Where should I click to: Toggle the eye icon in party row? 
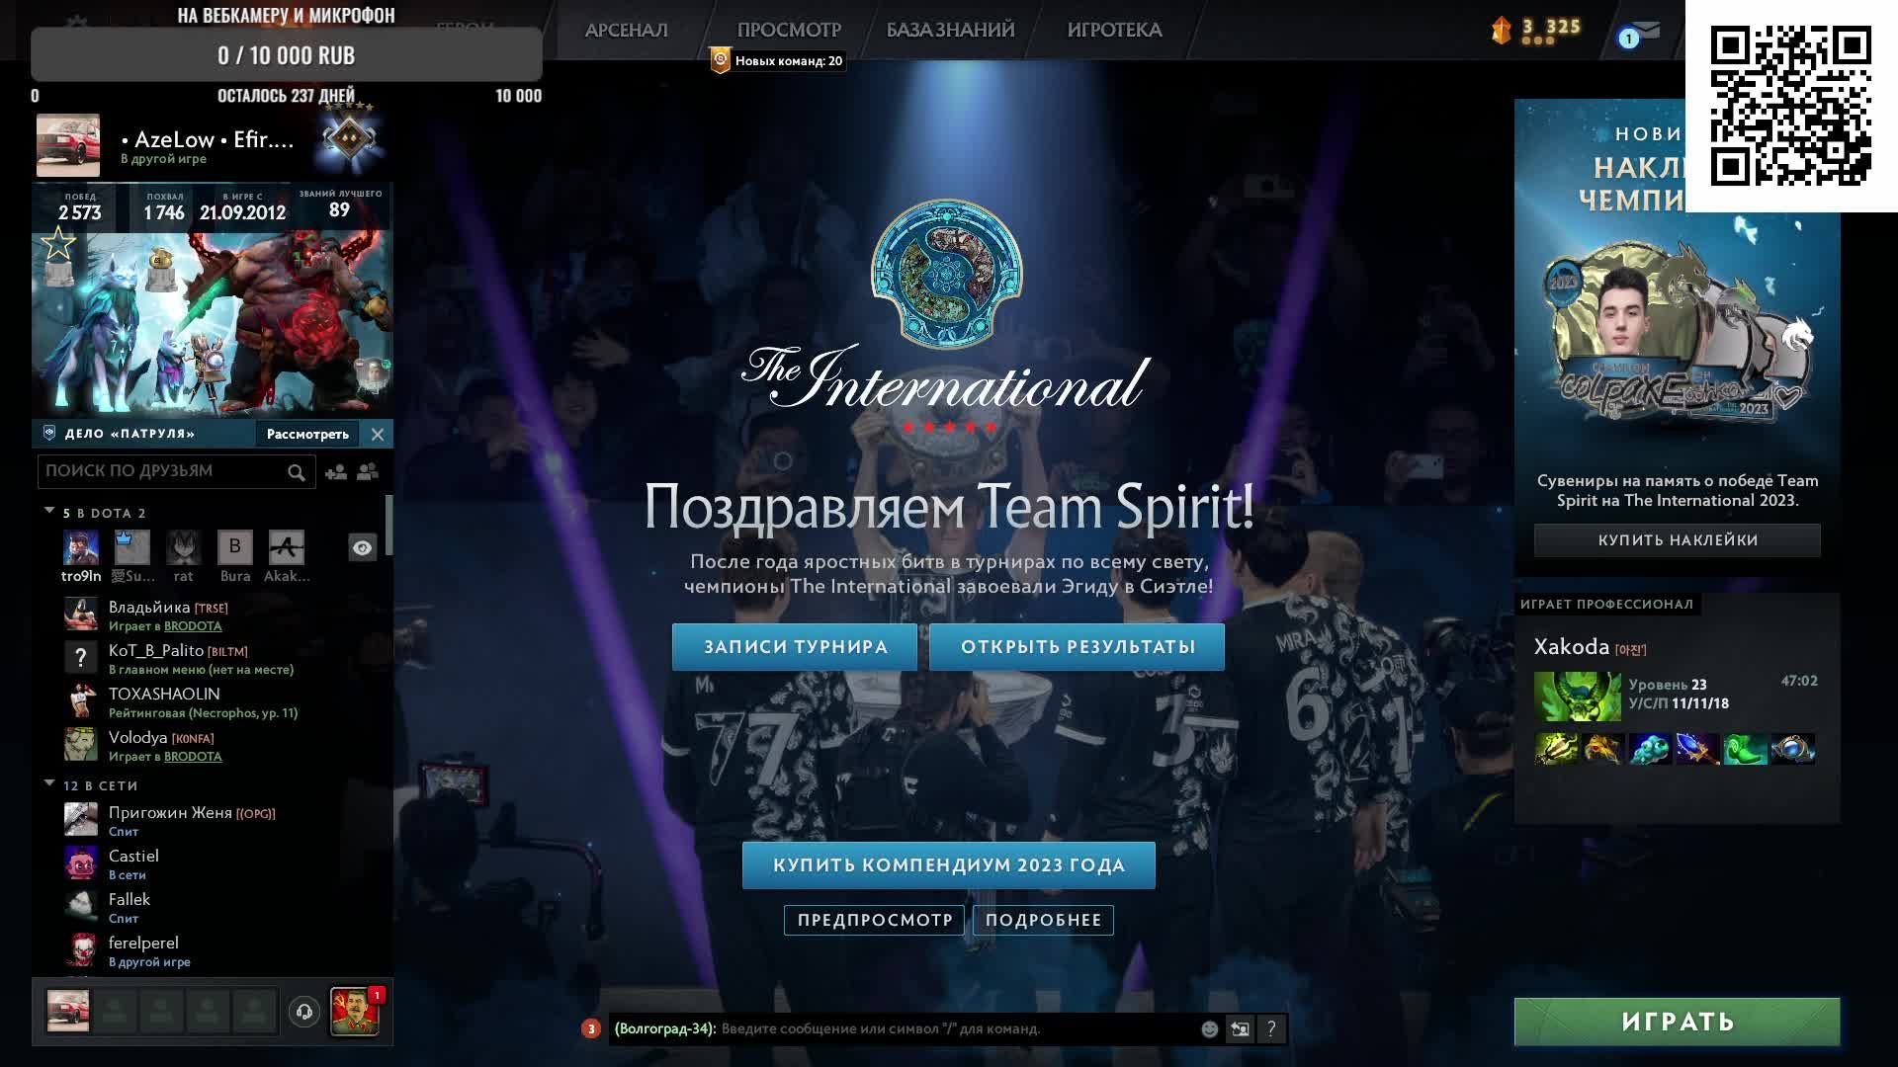coord(362,548)
